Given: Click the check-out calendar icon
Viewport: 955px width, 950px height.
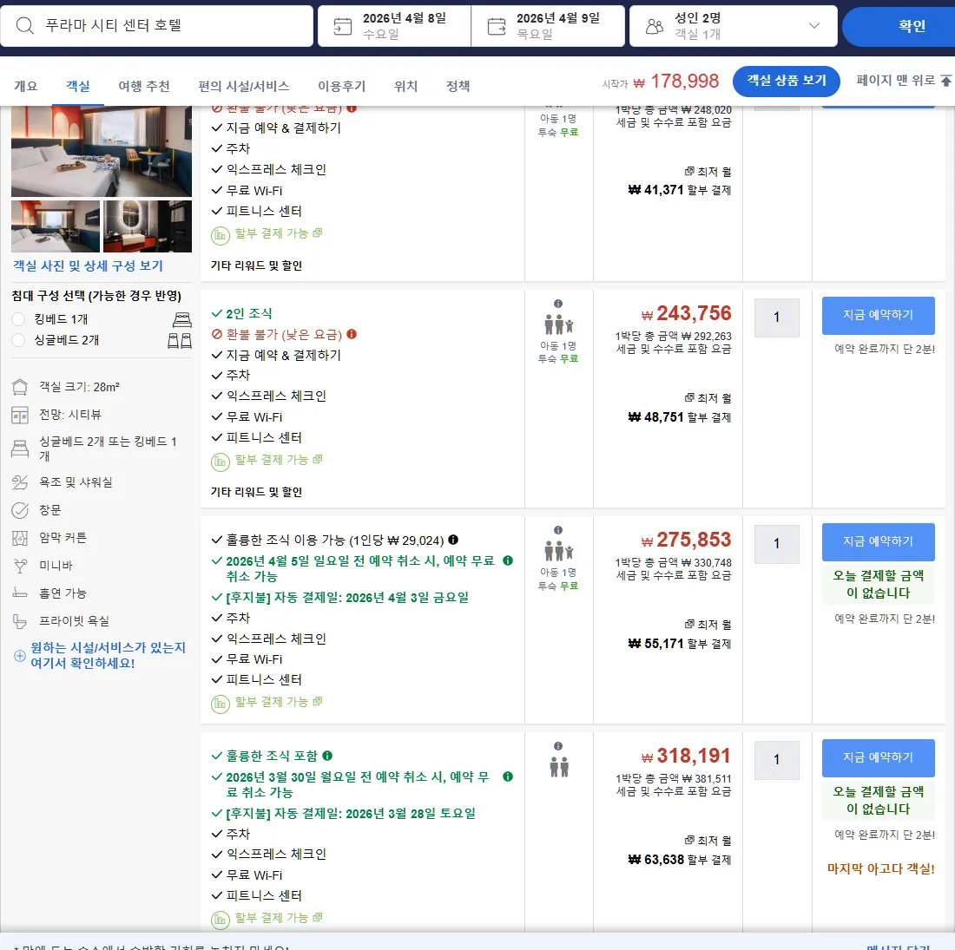Looking at the screenshot, I should pos(497,26).
